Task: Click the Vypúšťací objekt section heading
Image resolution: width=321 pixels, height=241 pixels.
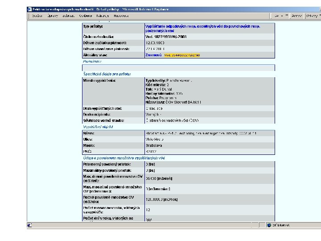Action: click(98, 127)
